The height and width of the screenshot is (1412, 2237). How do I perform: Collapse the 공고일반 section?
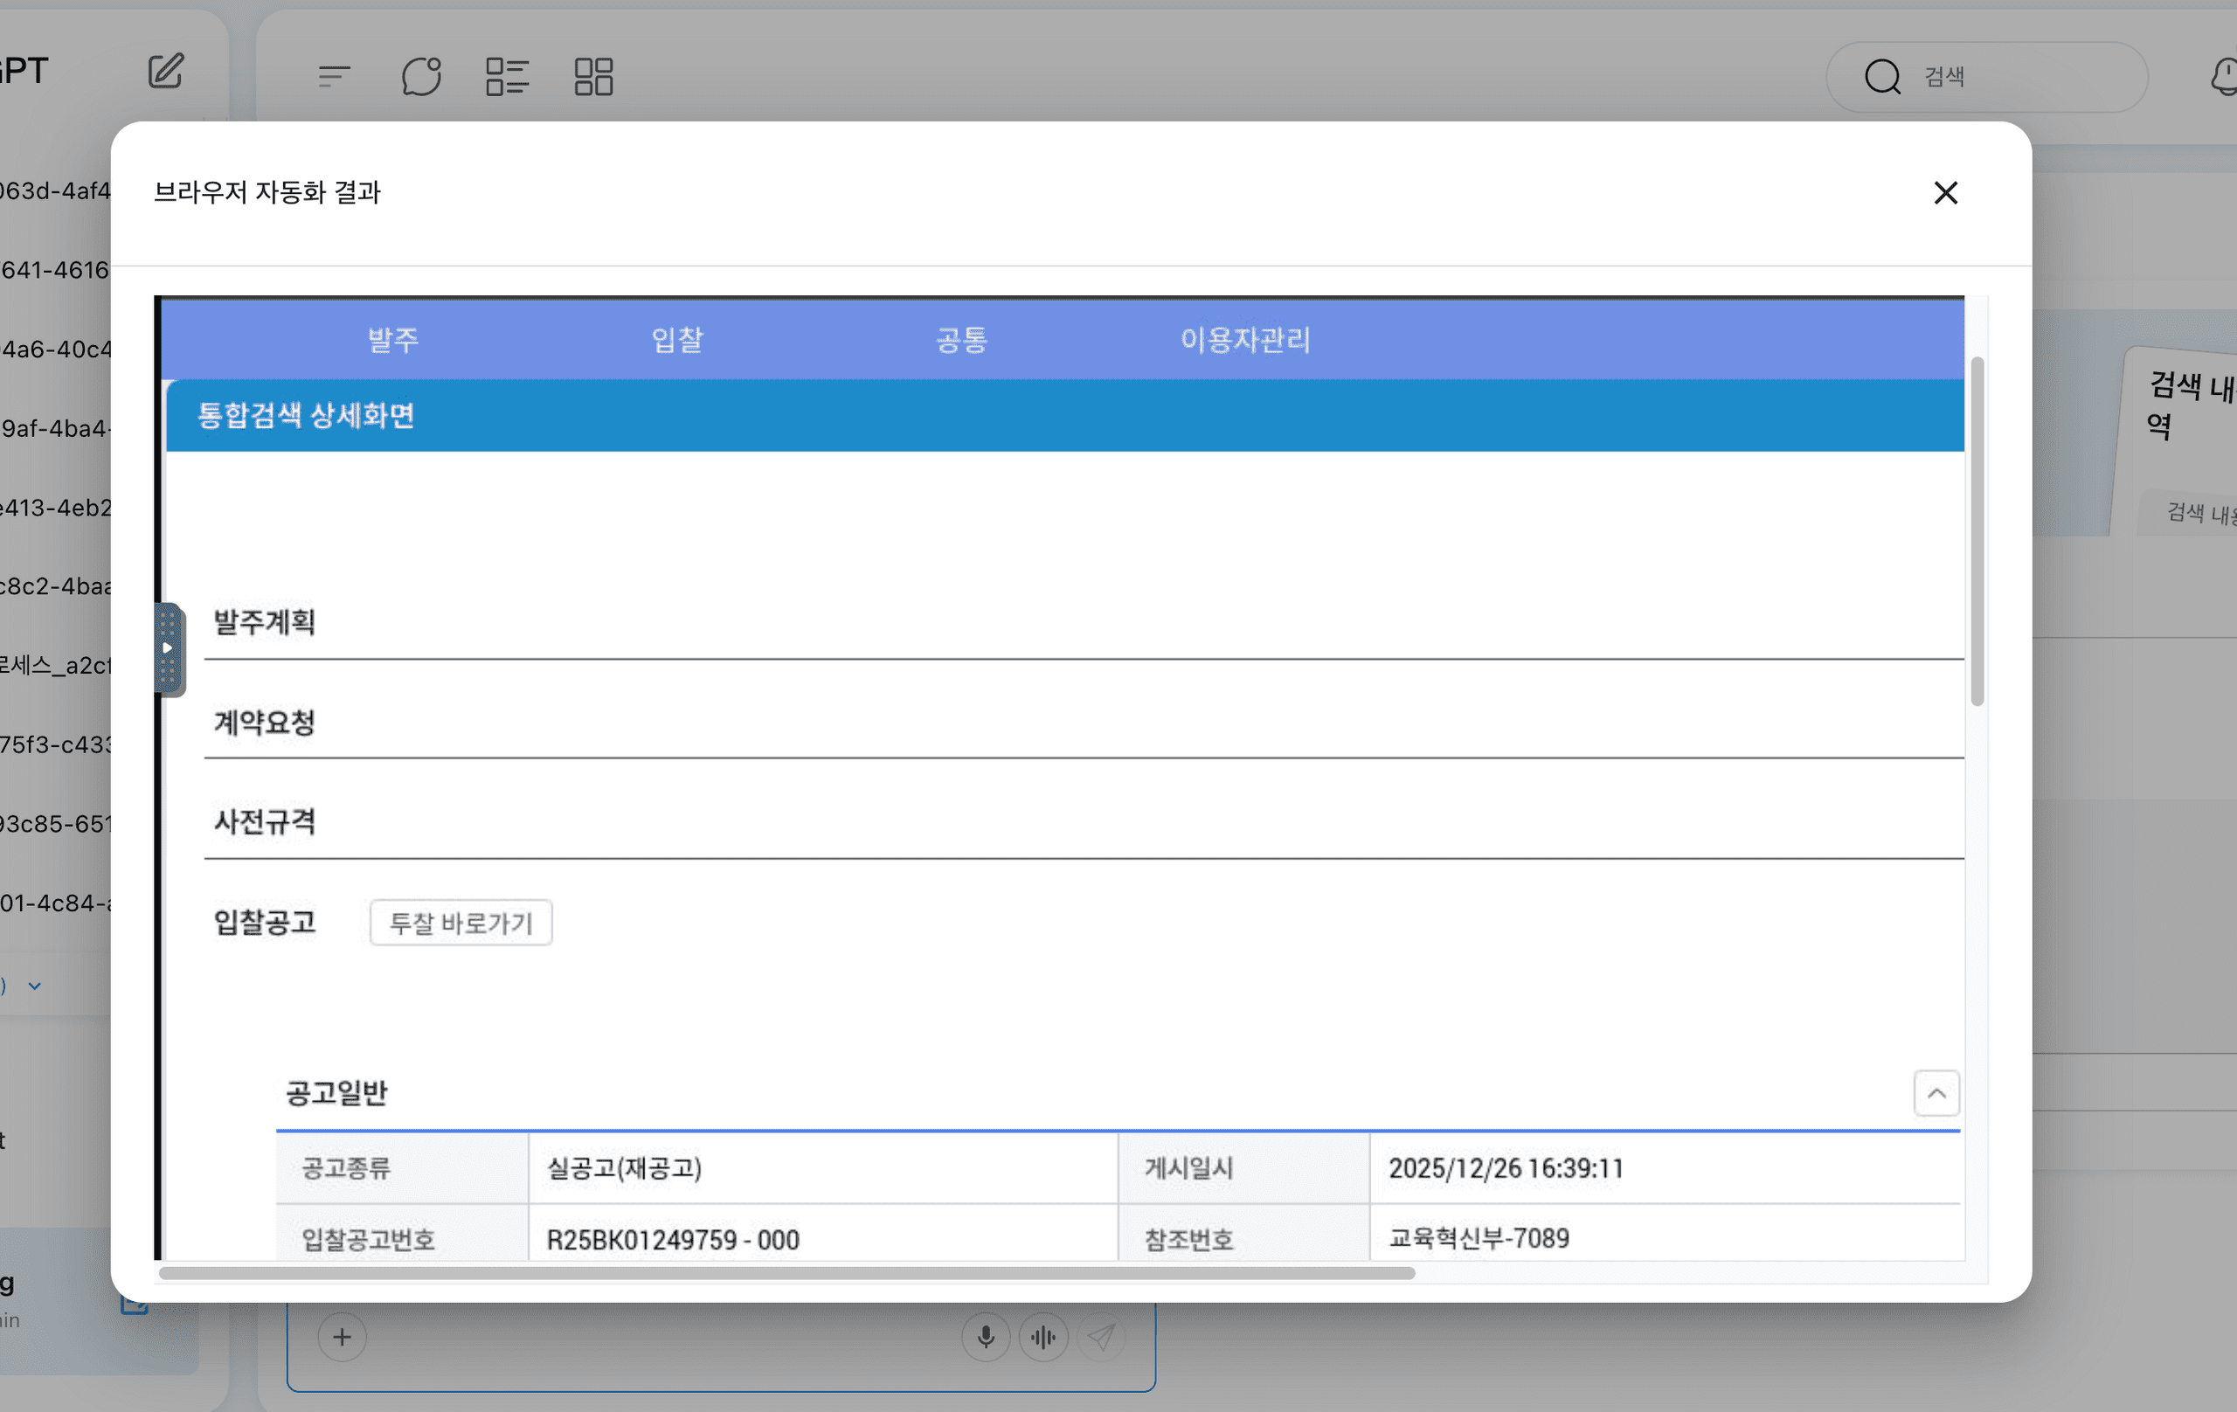click(1936, 1092)
